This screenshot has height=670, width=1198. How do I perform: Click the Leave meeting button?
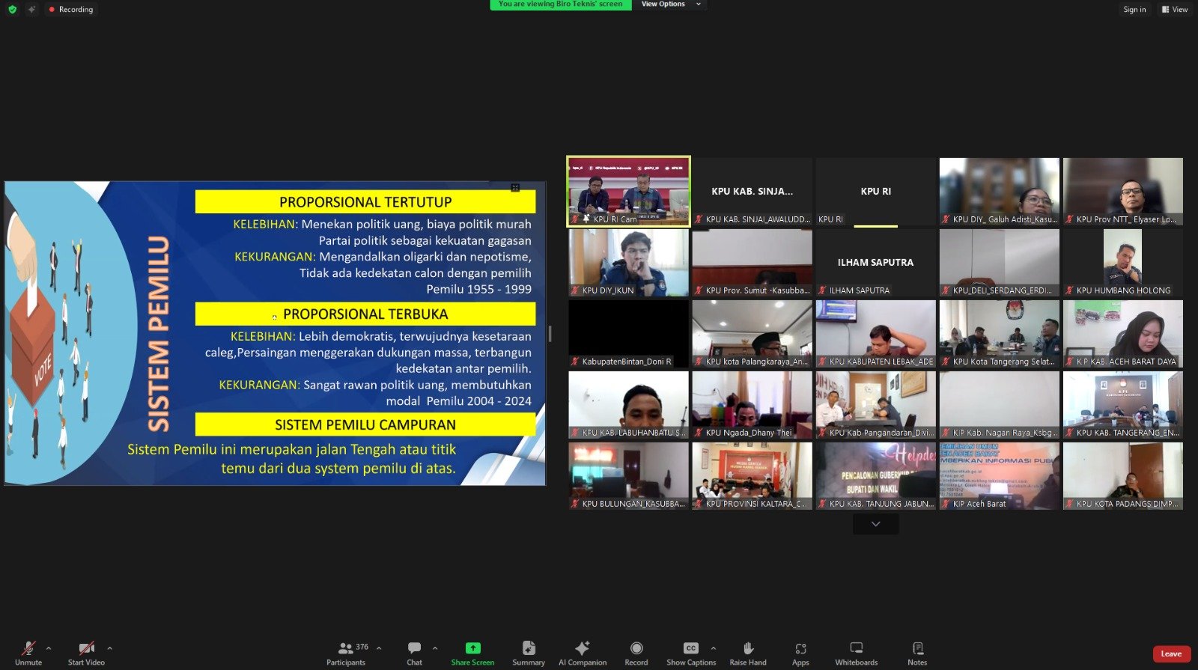coord(1171,654)
